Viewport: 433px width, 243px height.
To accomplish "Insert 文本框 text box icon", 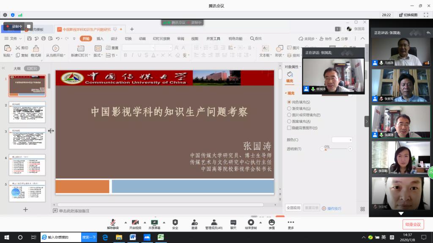I will (x=265, y=49).
